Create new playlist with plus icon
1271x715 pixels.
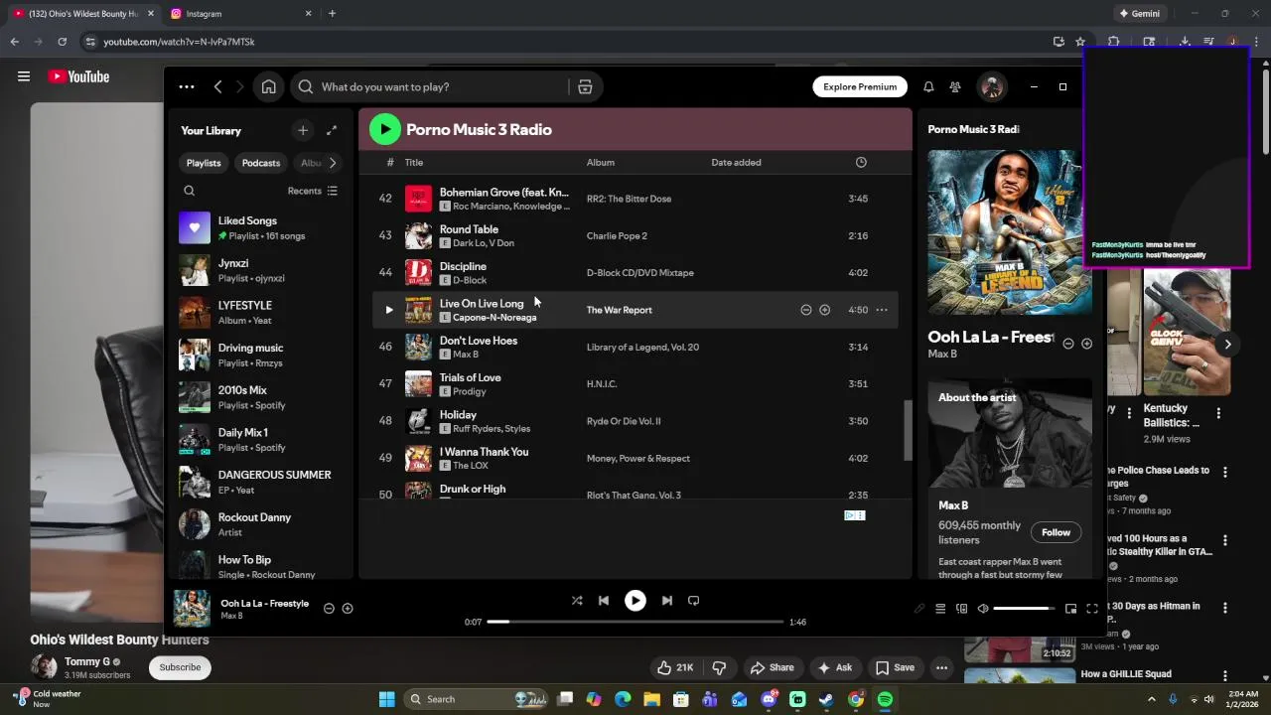[303, 130]
